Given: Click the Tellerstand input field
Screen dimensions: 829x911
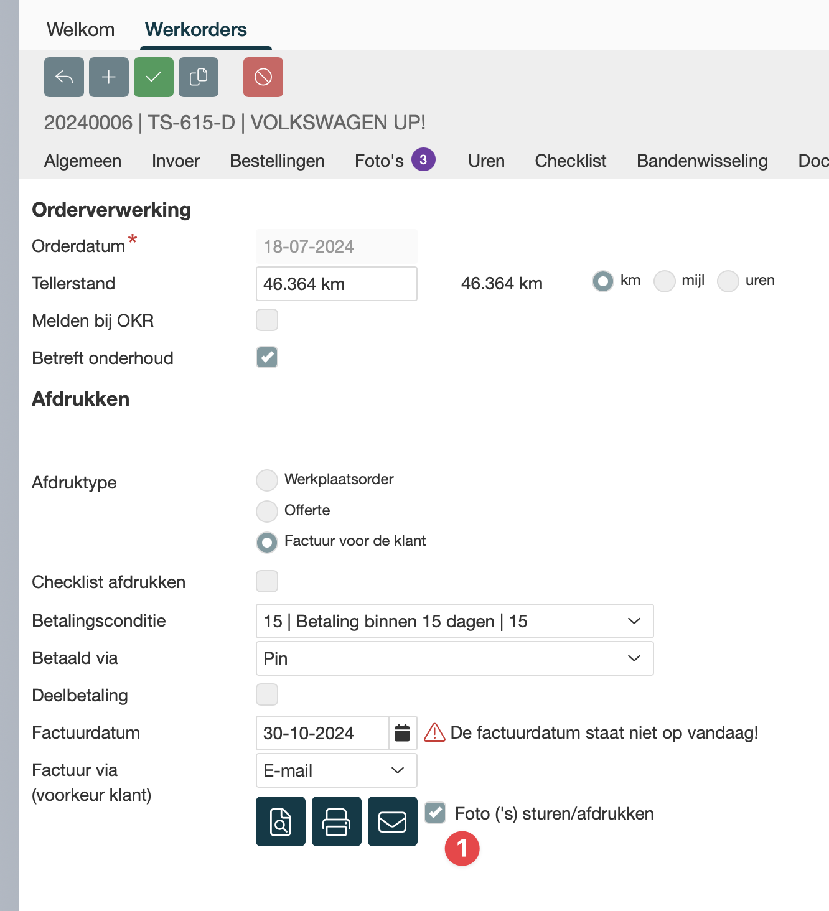Looking at the screenshot, I should coord(336,284).
